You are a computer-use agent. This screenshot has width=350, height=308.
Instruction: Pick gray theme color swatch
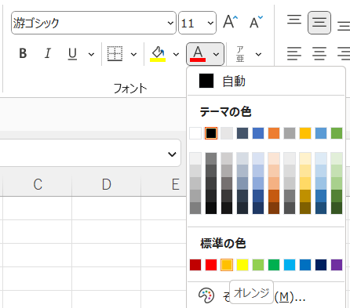(x=290, y=133)
